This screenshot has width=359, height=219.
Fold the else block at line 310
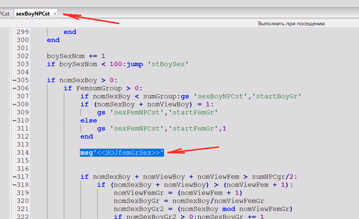14,120
